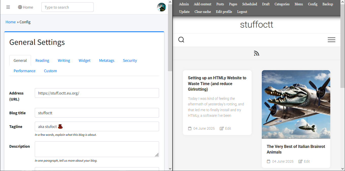The width and height of the screenshot is (345, 171).
Task: Select the Widget tab
Action: coord(84,61)
